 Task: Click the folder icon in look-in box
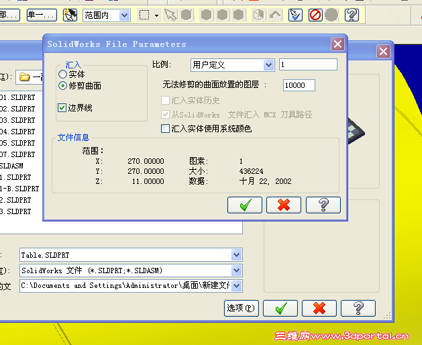coord(25,77)
